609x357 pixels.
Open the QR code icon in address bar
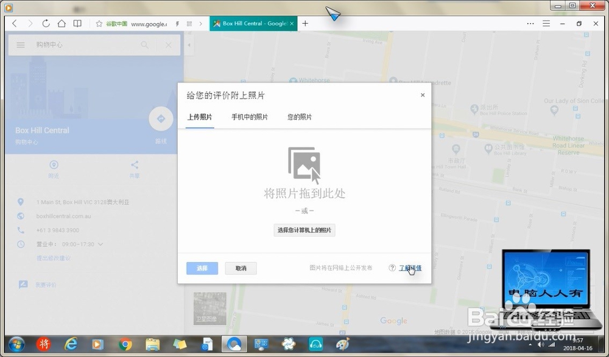pos(189,24)
